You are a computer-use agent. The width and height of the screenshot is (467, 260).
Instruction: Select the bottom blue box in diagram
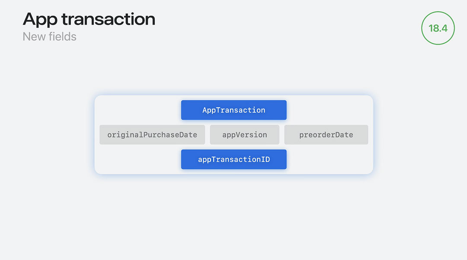(x=234, y=159)
